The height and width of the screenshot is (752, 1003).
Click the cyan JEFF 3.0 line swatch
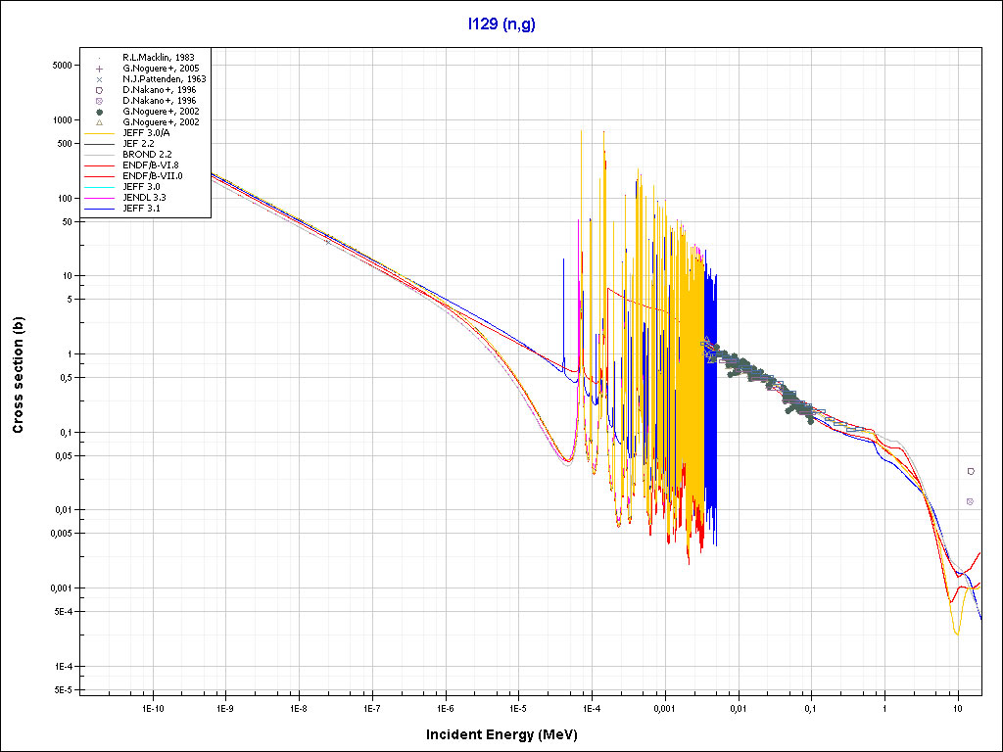[100, 187]
